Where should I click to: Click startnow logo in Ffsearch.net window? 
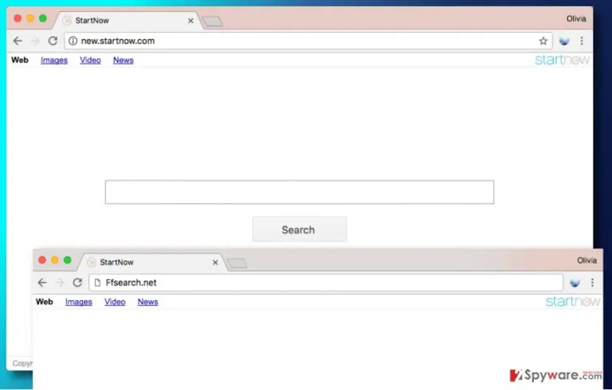click(573, 302)
